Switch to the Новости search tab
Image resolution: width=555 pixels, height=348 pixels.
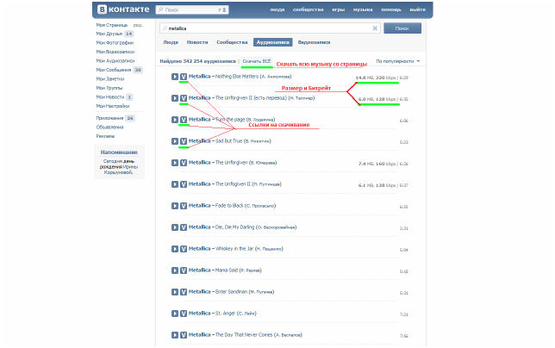197,42
